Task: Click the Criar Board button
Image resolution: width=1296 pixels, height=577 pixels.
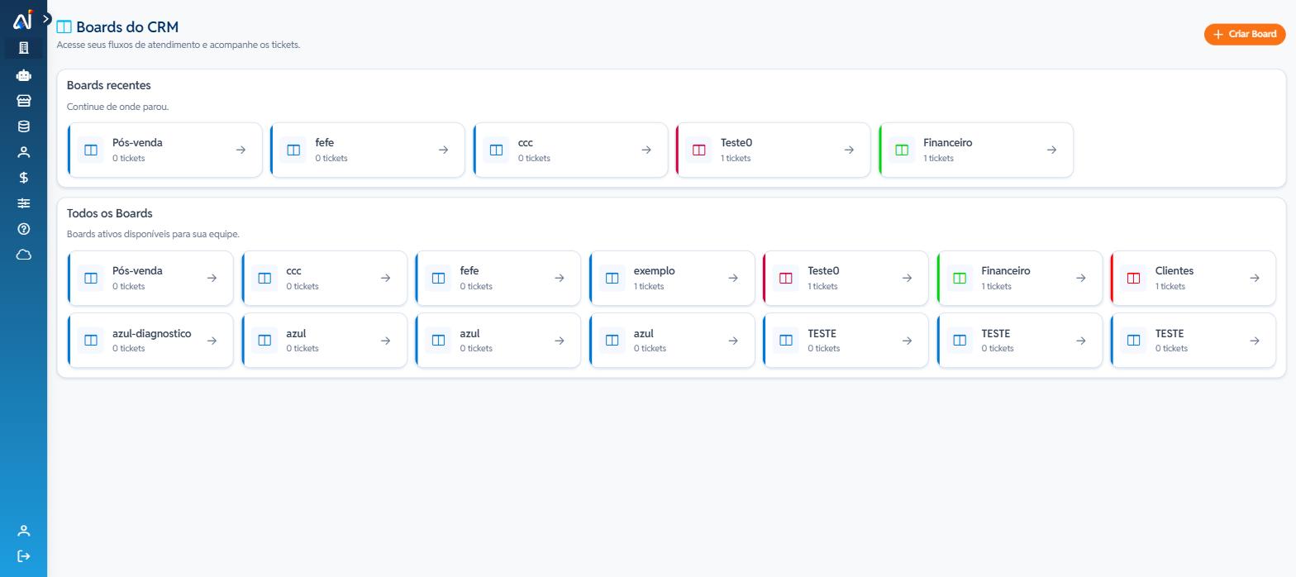Action: coord(1245,34)
